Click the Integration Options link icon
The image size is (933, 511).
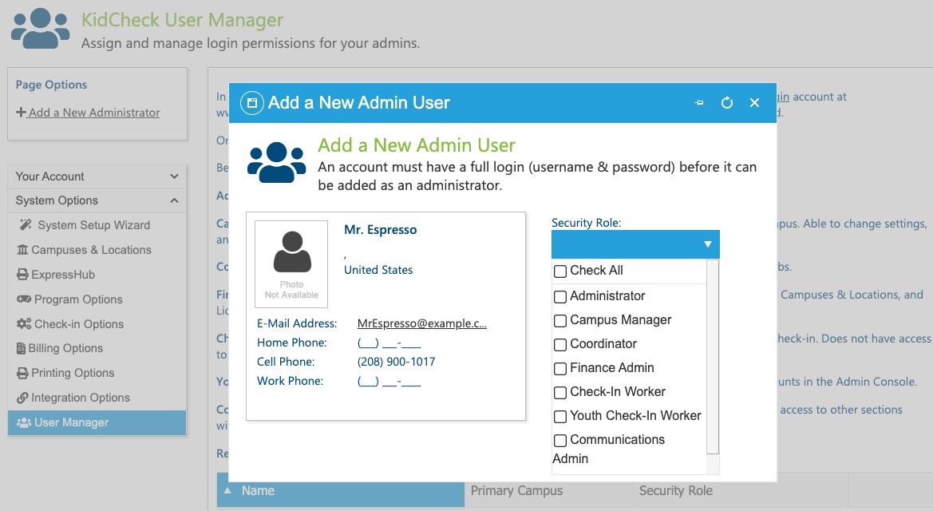(22, 398)
